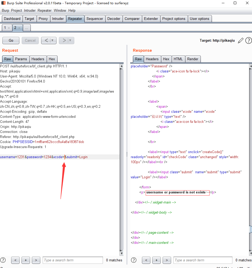Close Repeater tab 2 via its x

(x=19, y=28)
